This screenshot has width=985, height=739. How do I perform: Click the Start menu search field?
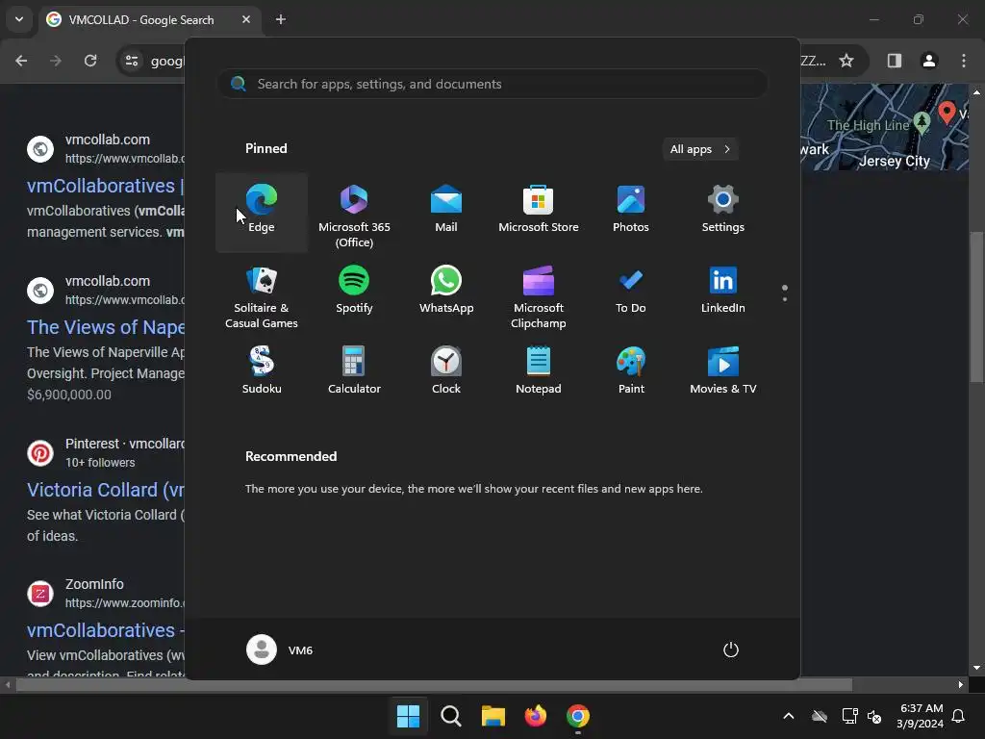(x=492, y=84)
